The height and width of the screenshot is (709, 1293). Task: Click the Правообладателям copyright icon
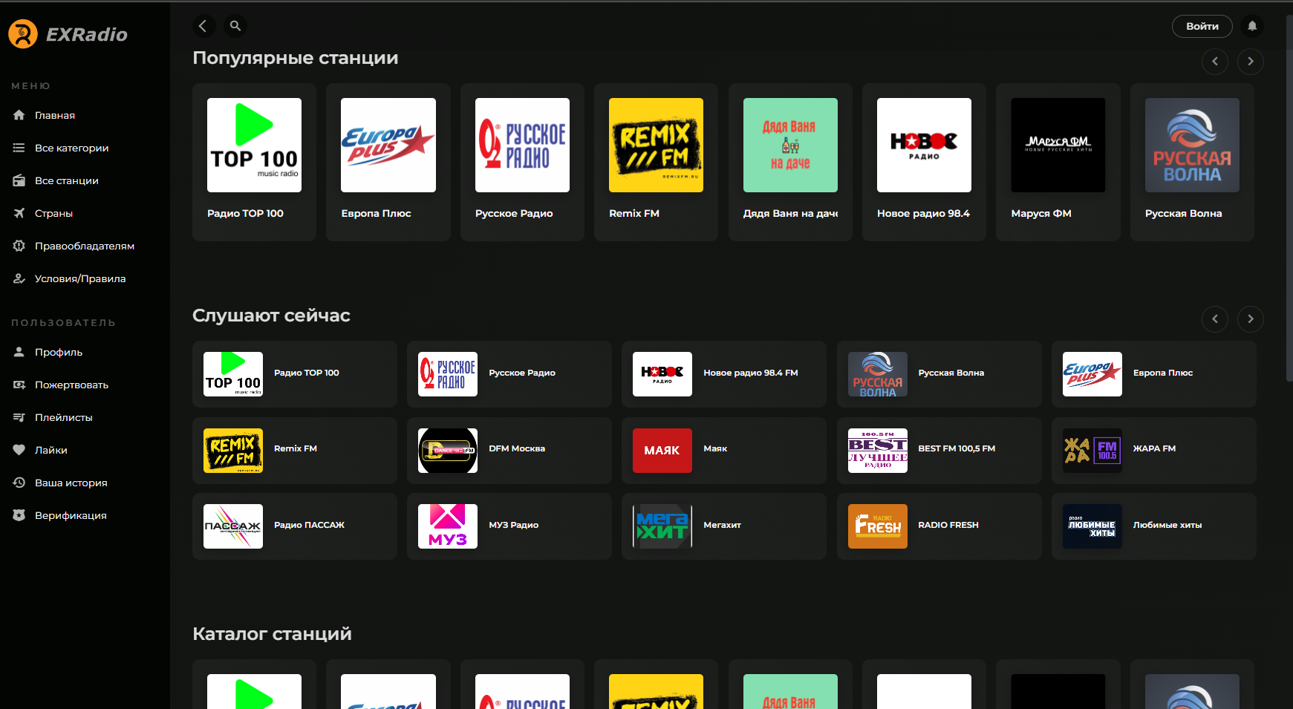19,246
